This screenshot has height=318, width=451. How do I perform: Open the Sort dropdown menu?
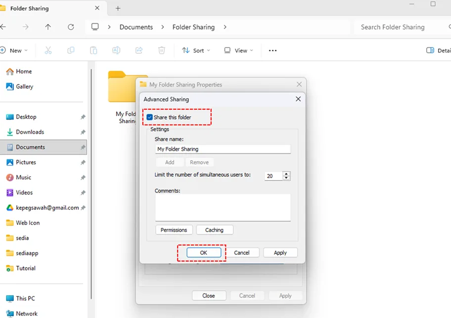click(196, 50)
